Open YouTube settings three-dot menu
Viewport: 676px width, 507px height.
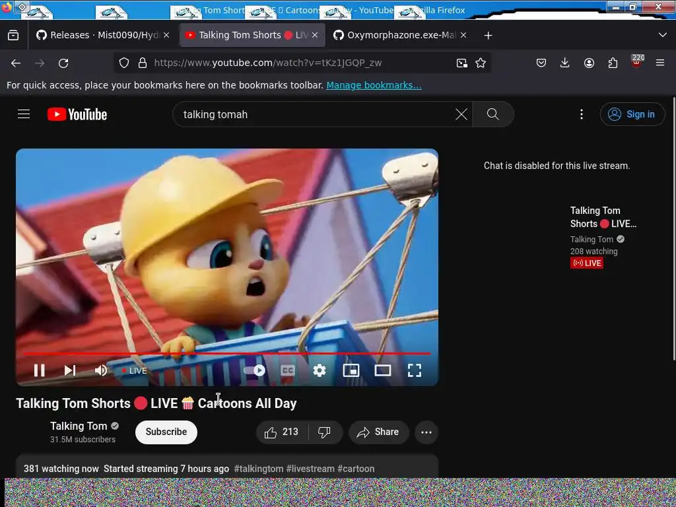tap(581, 114)
